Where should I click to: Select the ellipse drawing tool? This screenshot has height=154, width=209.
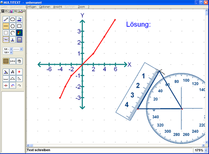(x=13, y=19)
